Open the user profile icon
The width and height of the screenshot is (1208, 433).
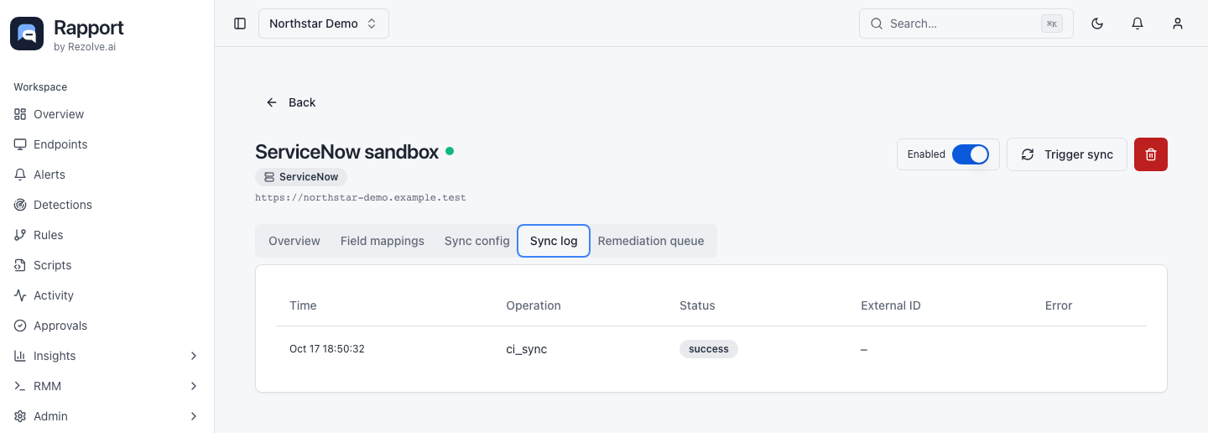point(1178,23)
